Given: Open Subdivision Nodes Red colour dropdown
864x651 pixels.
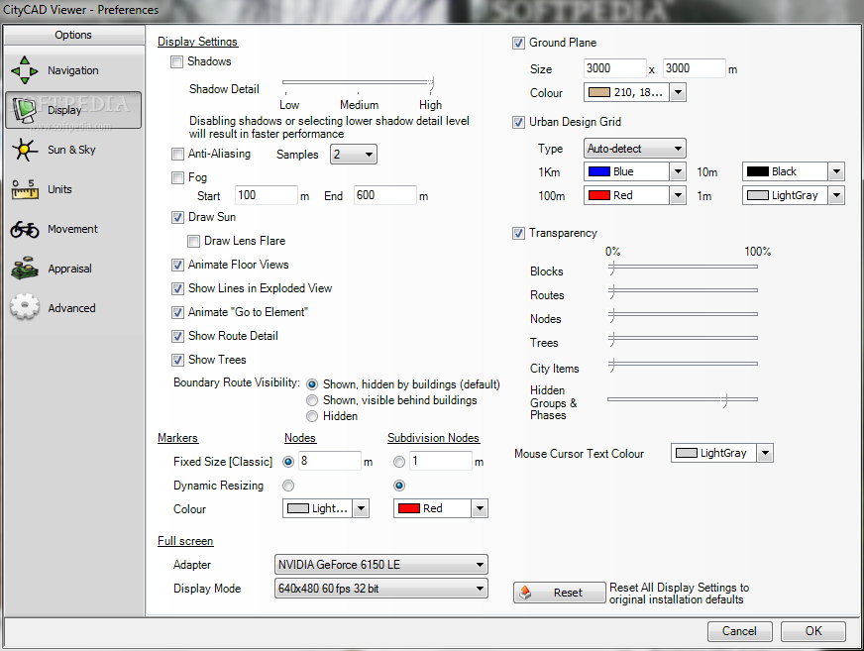Looking at the screenshot, I should point(441,508).
